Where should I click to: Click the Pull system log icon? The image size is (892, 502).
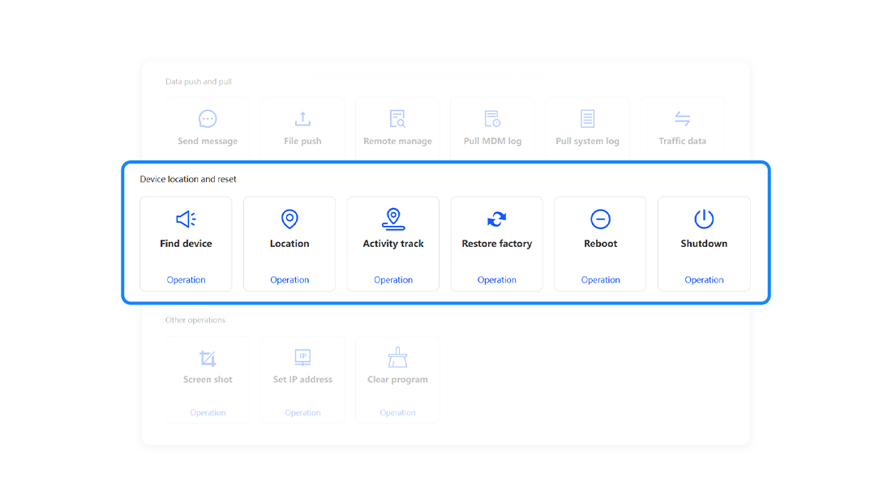588,119
